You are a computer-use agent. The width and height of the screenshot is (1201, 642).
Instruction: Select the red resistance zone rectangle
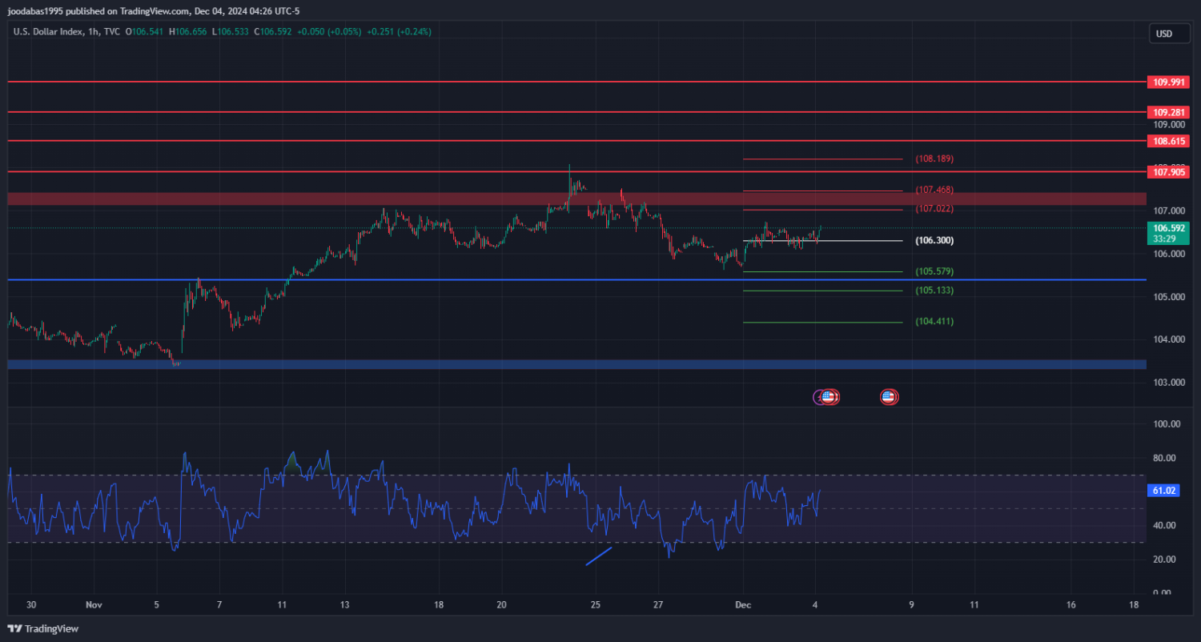(576, 199)
